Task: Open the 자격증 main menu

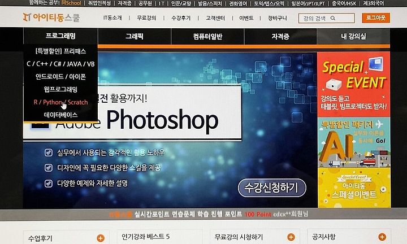Action: click(x=280, y=36)
